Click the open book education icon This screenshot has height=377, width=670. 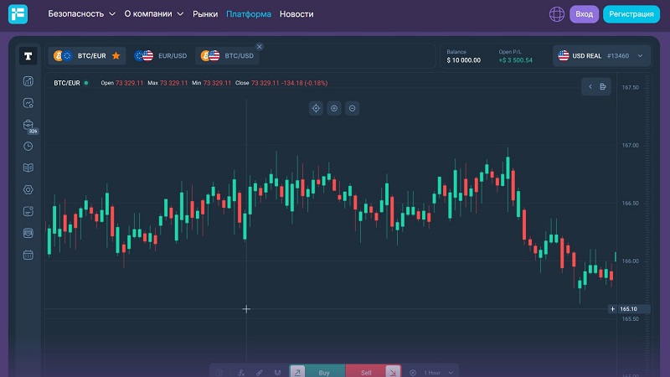click(28, 168)
